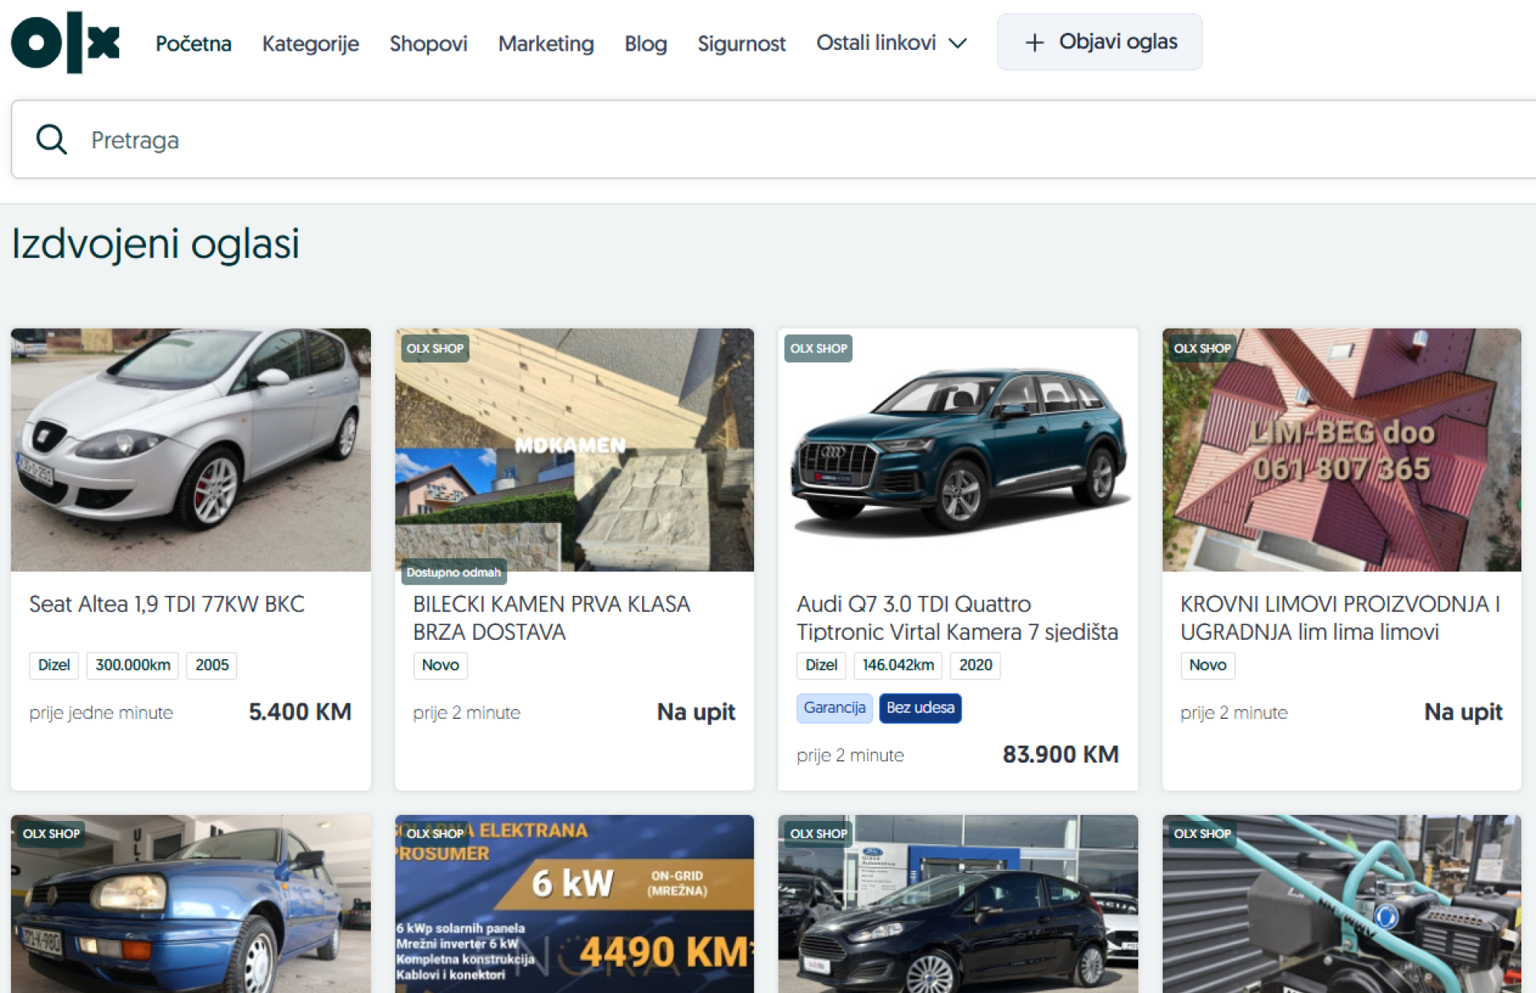Click the plus icon in Objavi oglas

(1034, 43)
